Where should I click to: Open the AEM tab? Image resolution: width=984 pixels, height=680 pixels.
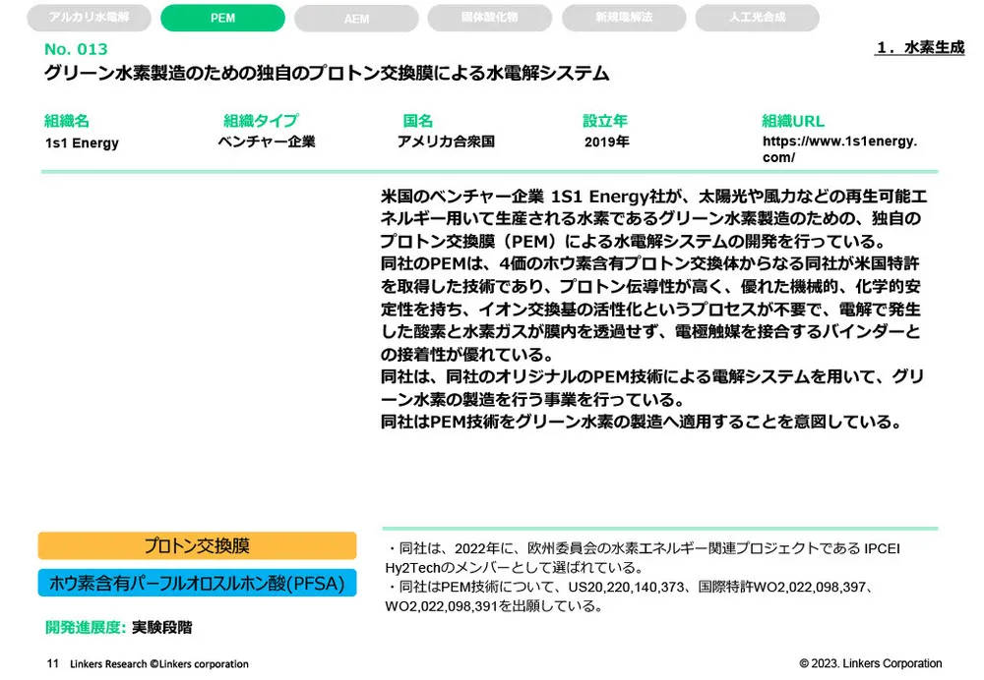356,18
